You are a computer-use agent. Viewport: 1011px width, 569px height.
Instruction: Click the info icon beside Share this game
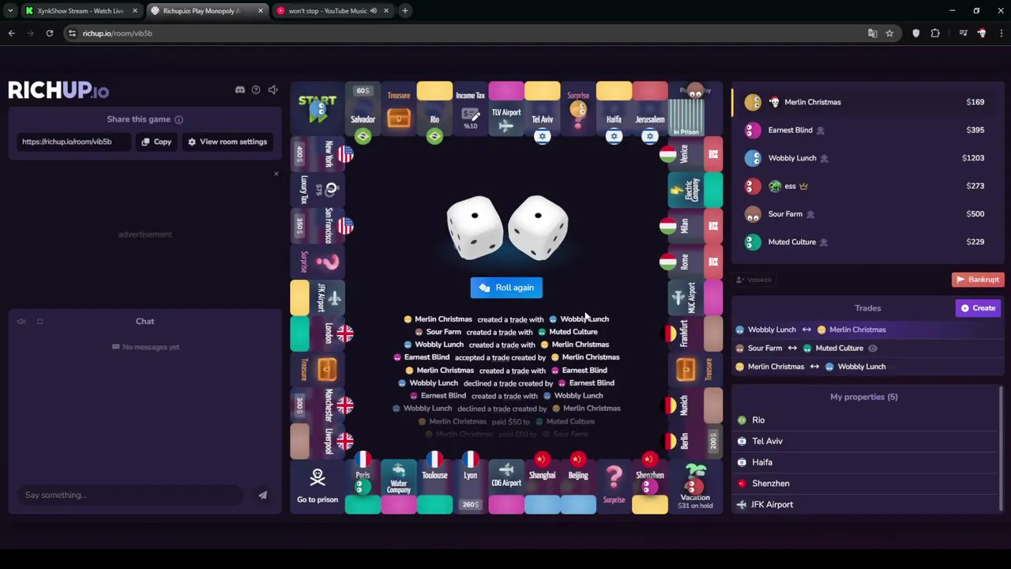(x=179, y=119)
